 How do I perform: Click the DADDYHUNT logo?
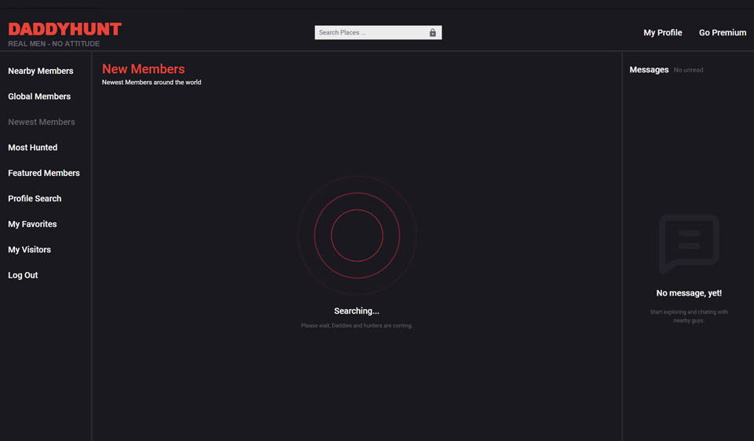(64, 29)
